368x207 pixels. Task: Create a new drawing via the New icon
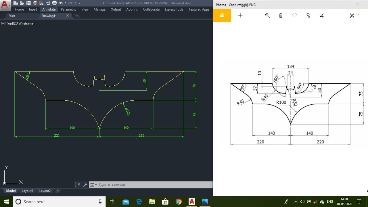16,3
